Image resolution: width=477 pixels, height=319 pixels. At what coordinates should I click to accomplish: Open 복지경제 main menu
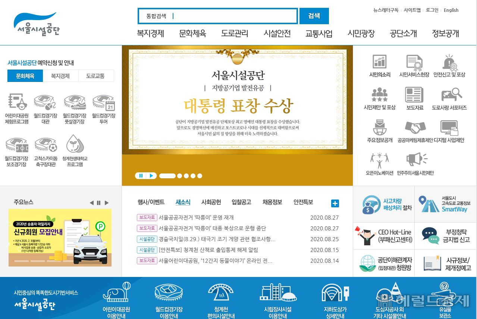coord(151,34)
